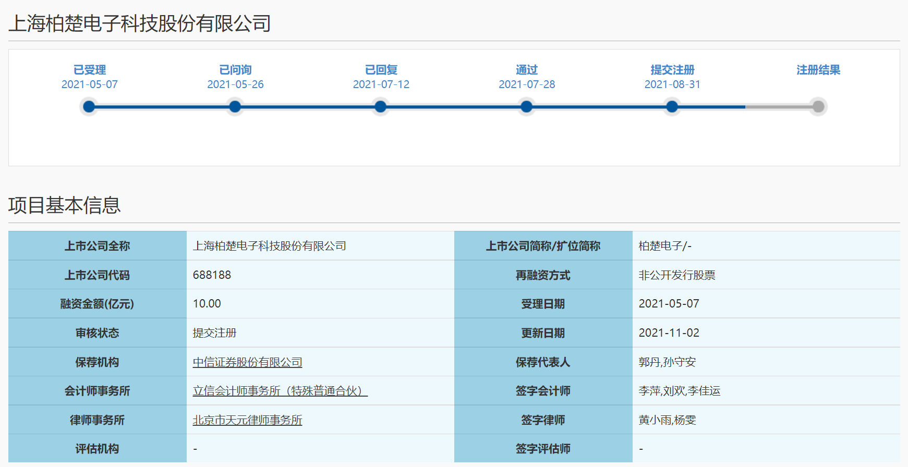The image size is (908, 467).
Task: Select the 通过 timeline node
Action: tap(527, 107)
